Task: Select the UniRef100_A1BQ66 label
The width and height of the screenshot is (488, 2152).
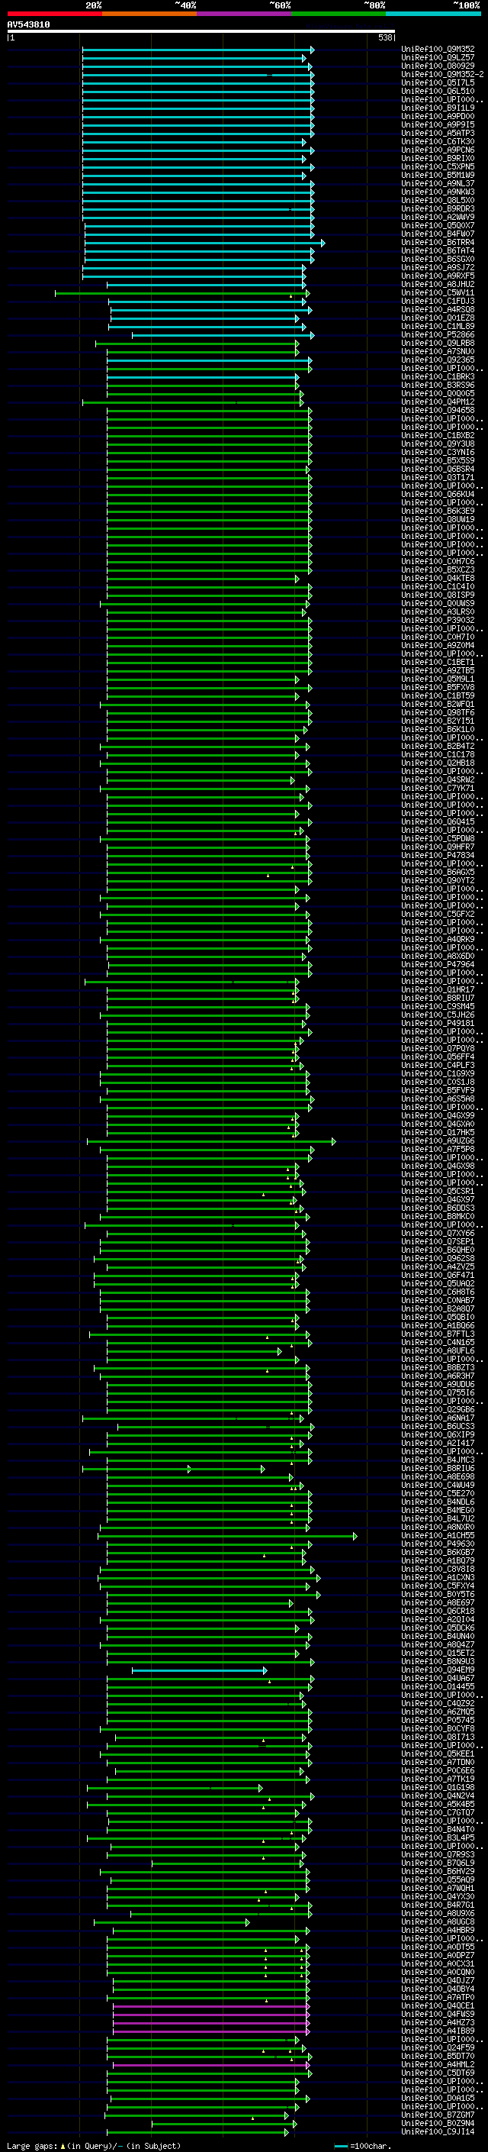Action: pos(438,1326)
